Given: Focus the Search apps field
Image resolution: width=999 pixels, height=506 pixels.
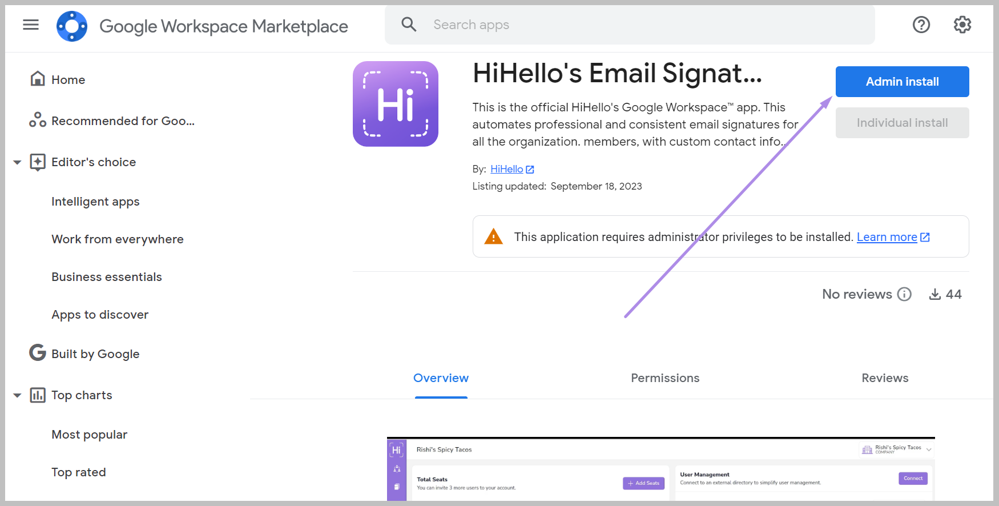Looking at the screenshot, I should (x=630, y=25).
